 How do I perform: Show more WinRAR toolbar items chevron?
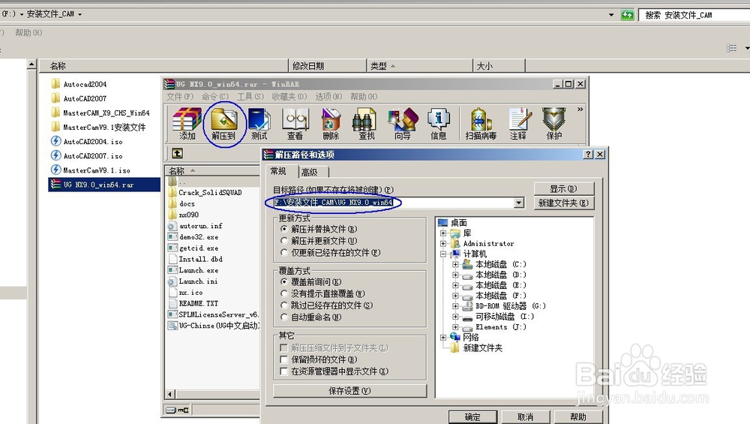[x=580, y=110]
